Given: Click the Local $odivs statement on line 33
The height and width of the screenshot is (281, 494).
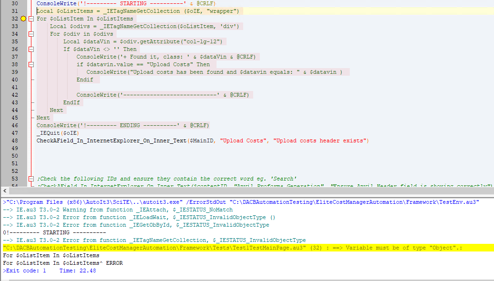Looking at the screenshot, I should coord(144,27).
